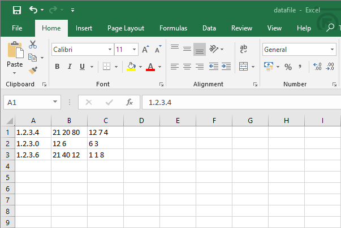Paste clipboard contents with the Paste icon
This screenshot has width=341, height=228.
[15, 50]
